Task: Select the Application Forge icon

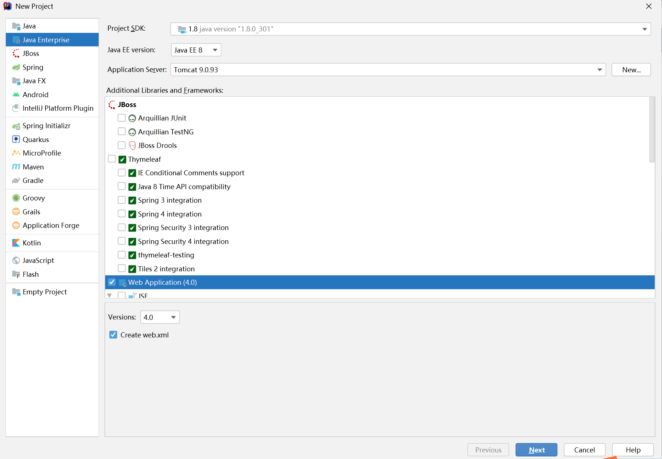Action: [16, 225]
